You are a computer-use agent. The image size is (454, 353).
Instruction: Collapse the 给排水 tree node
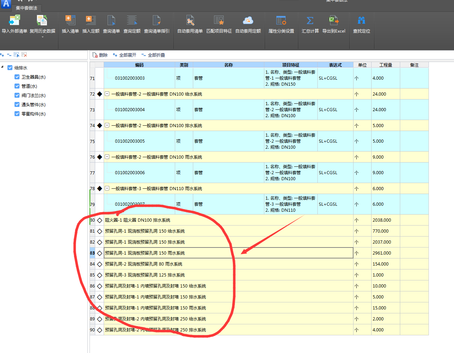(2, 67)
